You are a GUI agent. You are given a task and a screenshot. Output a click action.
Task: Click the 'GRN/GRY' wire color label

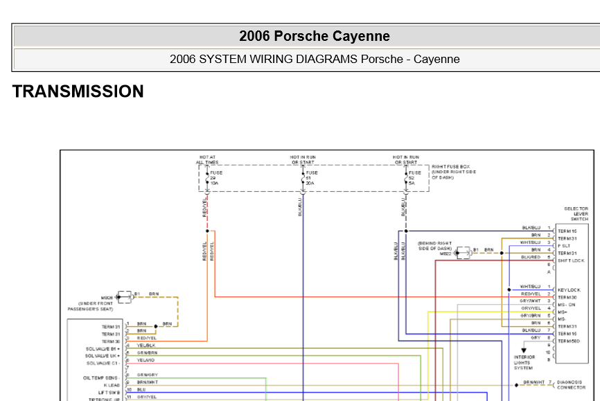148,375
